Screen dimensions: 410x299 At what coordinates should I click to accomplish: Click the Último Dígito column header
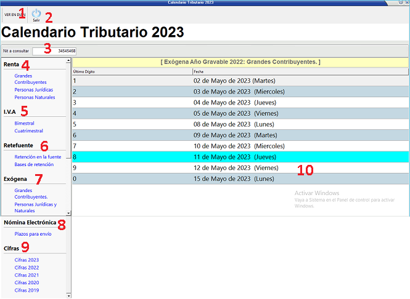pyautogui.click(x=86, y=71)
